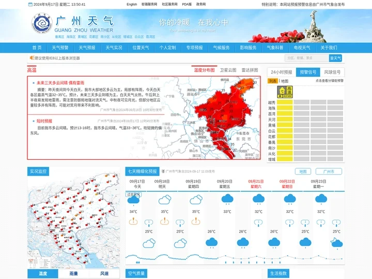Click the night cloudy icon under 09月18日
This screenshot has height=279, width=372.
point(180,243)
